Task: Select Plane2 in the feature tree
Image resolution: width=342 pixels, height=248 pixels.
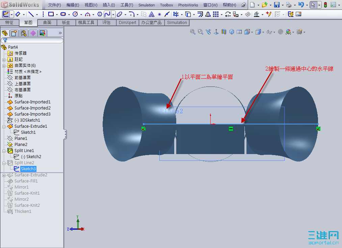Action: click(x=21, y=145)
